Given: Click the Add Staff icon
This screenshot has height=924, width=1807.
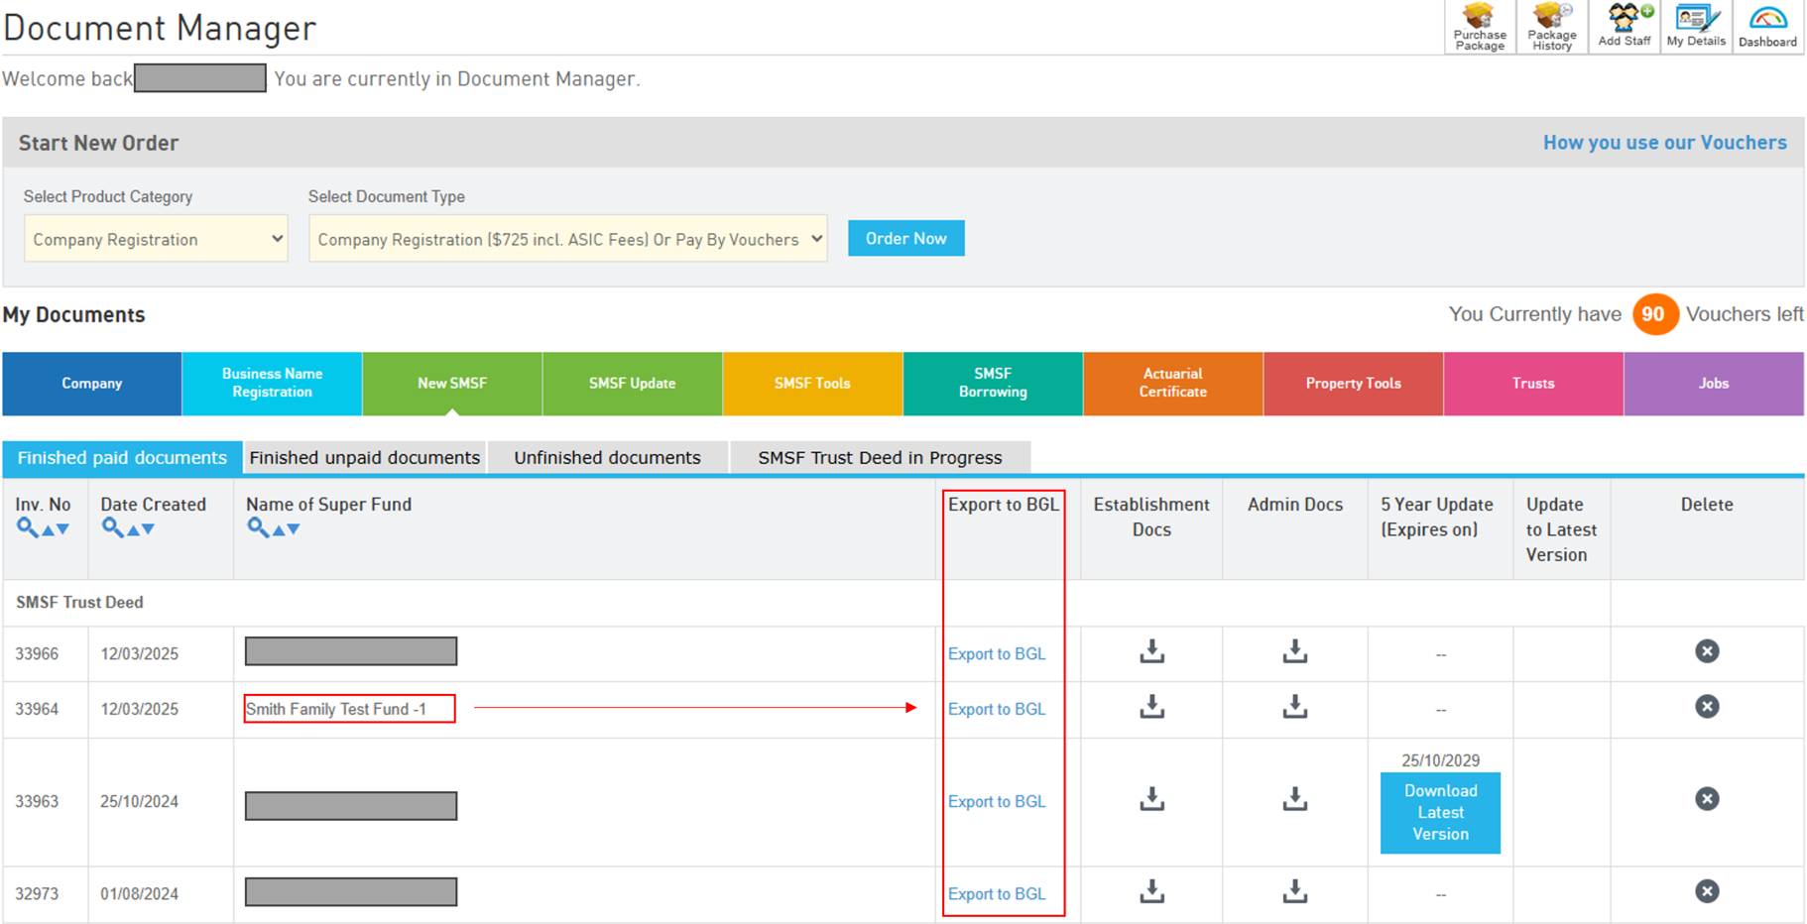Looking at the screenshot, I should [1624, 27].
